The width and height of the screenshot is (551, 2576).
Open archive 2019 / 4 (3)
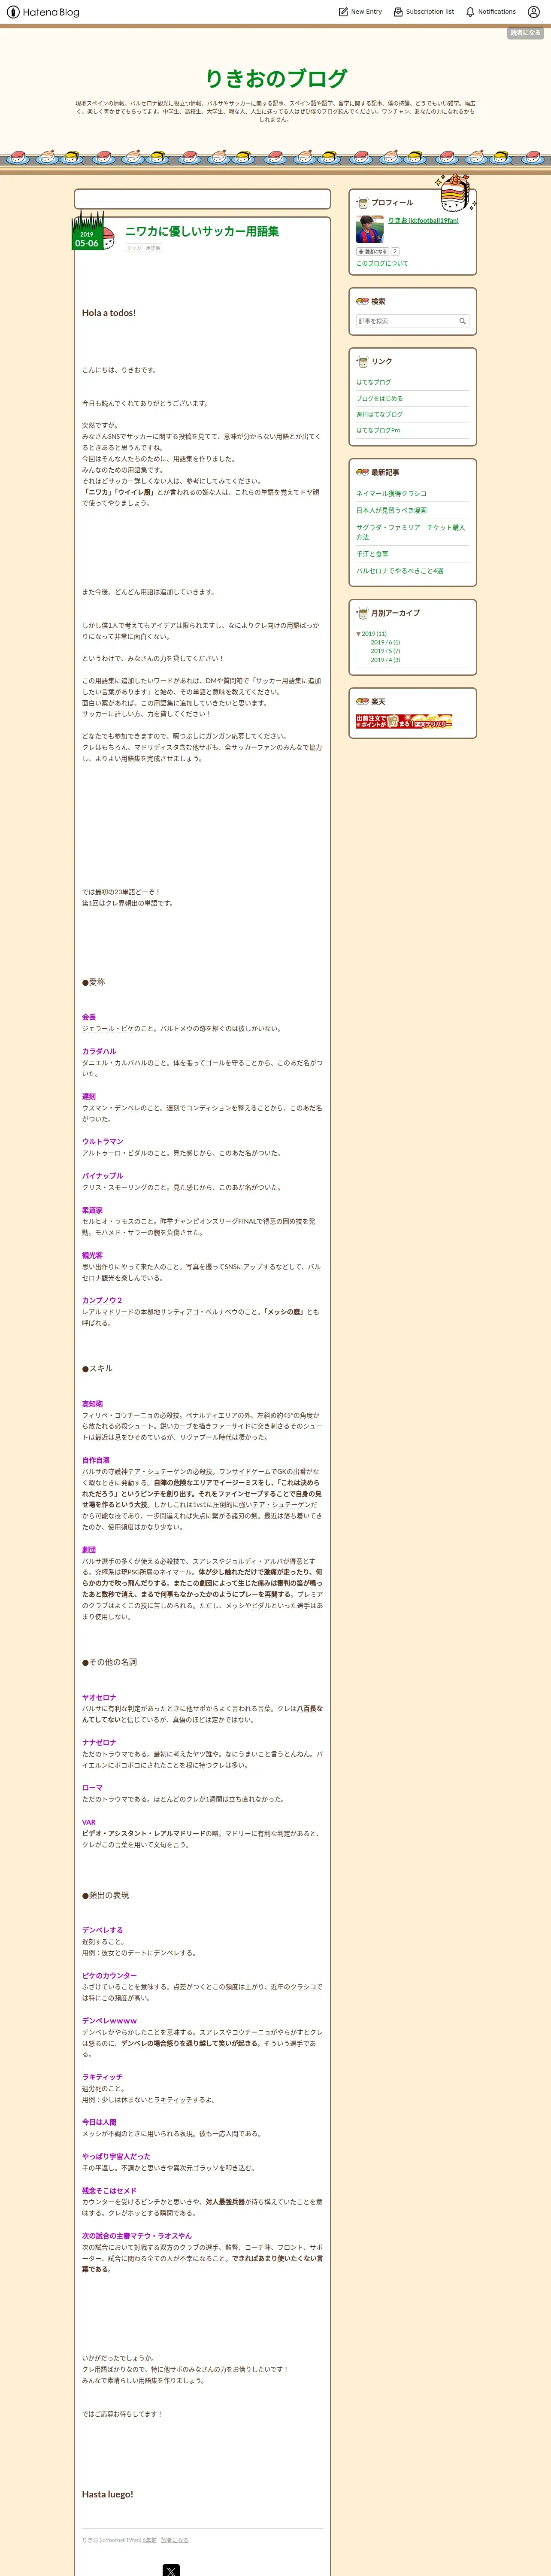coord(385,660)
